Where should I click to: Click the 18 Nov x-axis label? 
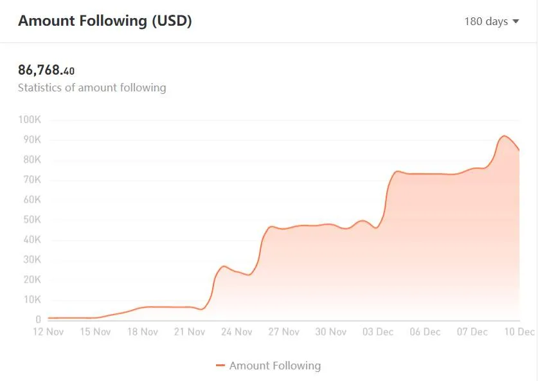click(x=143, y=332)
